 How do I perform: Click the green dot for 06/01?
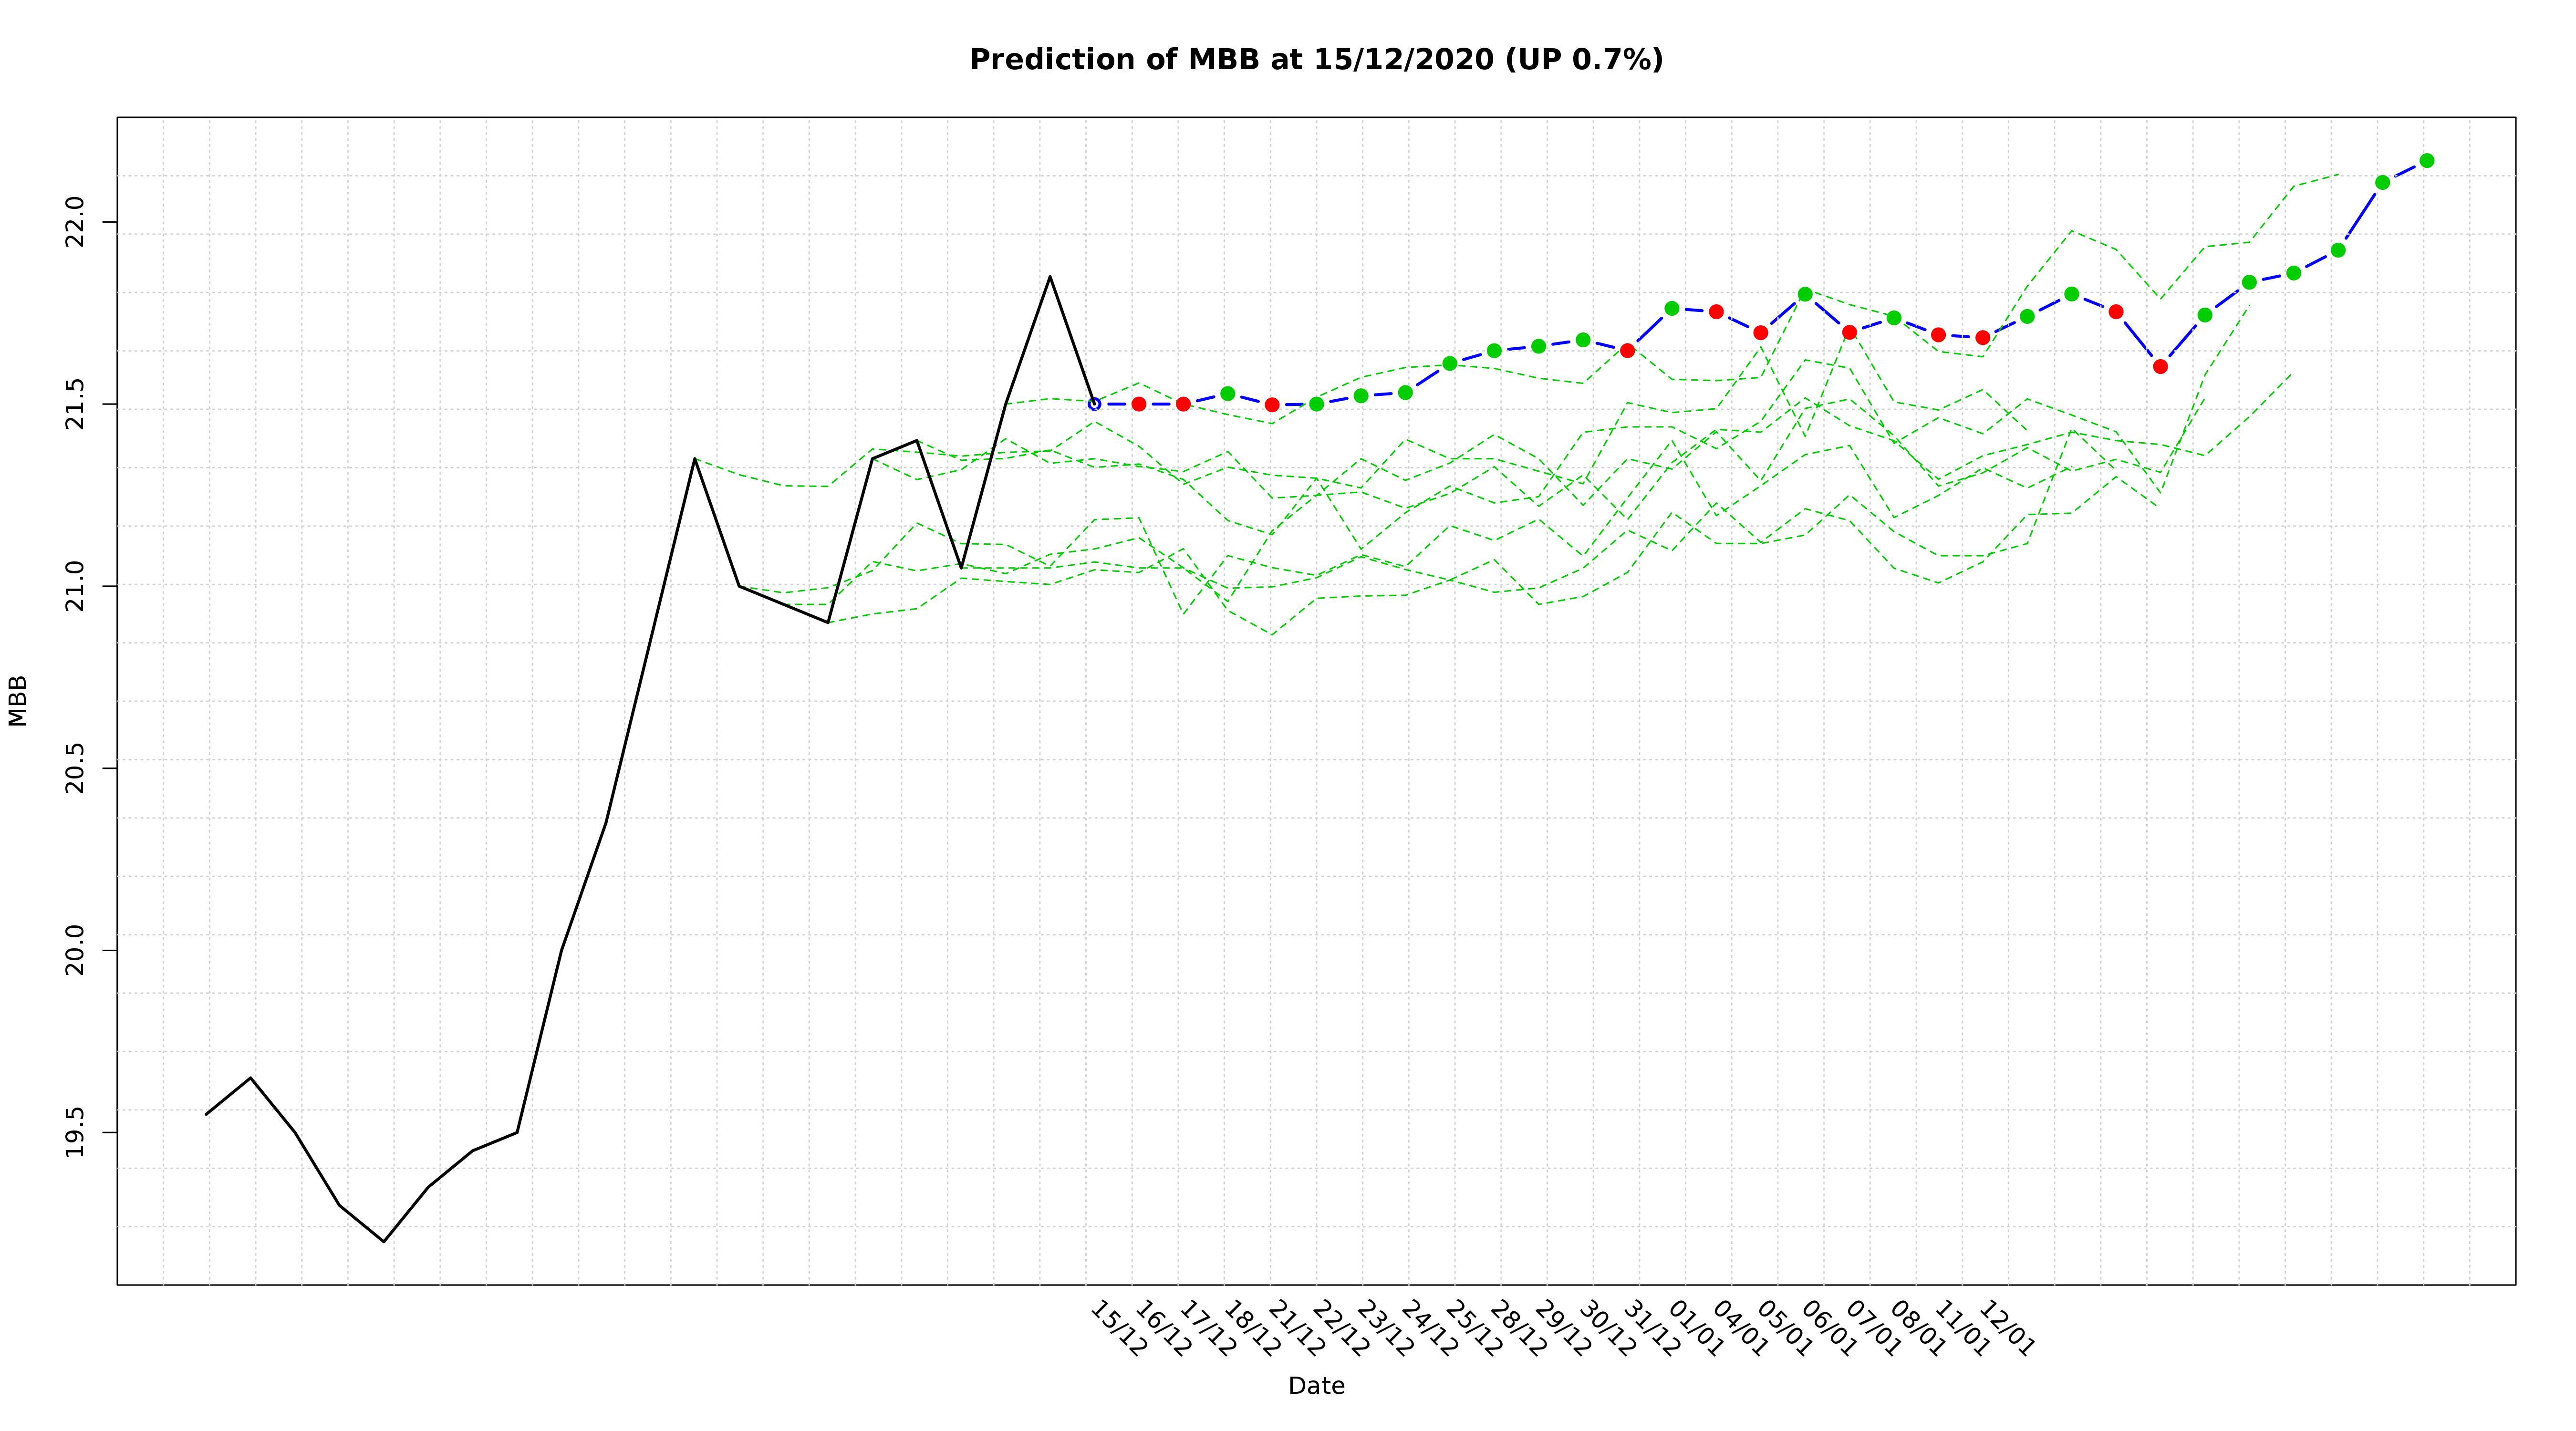1805,294
